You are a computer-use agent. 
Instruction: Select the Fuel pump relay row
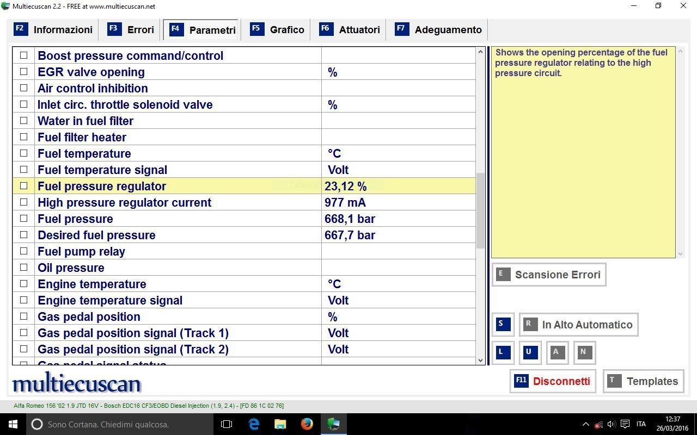point(244,251)
